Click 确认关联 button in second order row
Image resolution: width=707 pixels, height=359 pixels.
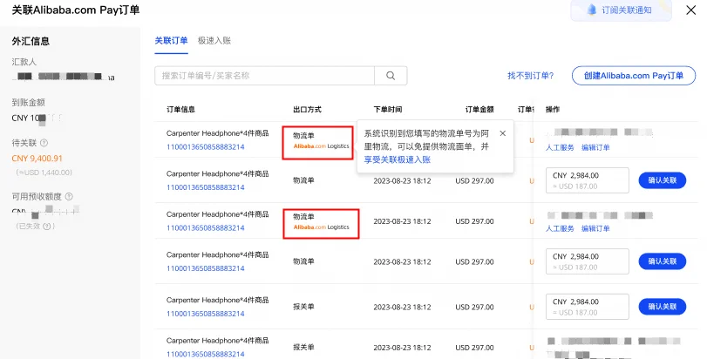pyautogui.click(x=663, y=180)
